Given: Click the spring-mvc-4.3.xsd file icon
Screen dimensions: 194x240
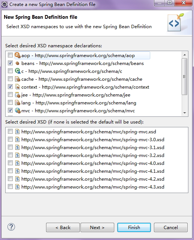Looking at the screenshot, I should pos(17,187).
